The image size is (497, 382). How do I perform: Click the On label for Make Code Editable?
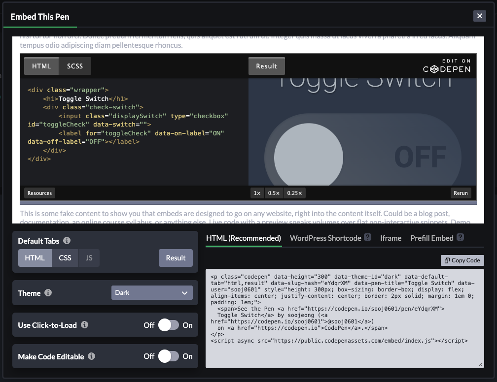click(187, 356)
